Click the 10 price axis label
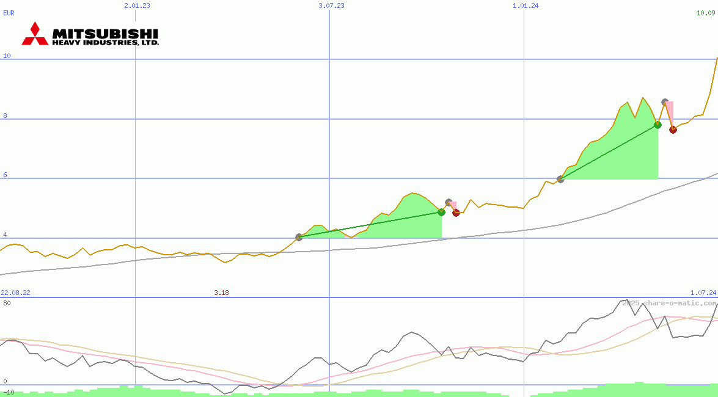 7,56
